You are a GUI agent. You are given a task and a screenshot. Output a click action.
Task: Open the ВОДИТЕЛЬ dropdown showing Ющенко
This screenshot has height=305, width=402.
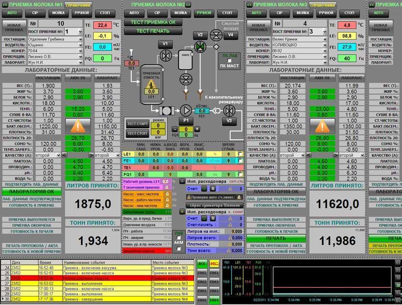point(80,45)
